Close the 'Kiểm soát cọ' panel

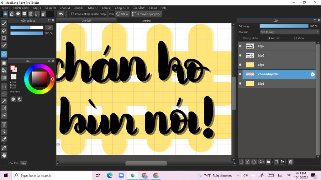tap(53, 20)
